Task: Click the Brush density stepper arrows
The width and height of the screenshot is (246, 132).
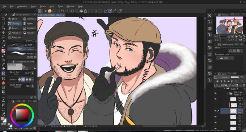Action: click(30, 86)
